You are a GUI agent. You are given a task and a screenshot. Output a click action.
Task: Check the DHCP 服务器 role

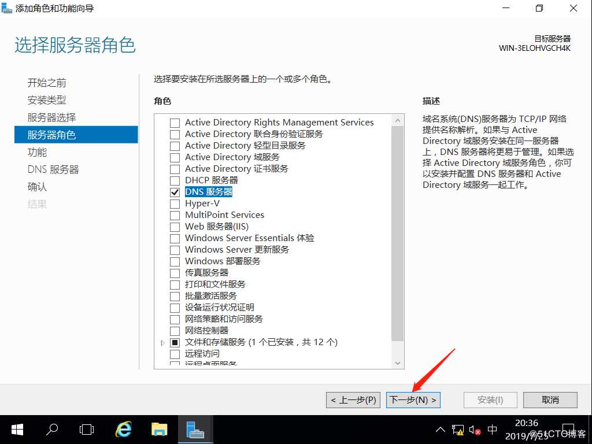pyautogui.click(x=175, y=180)
